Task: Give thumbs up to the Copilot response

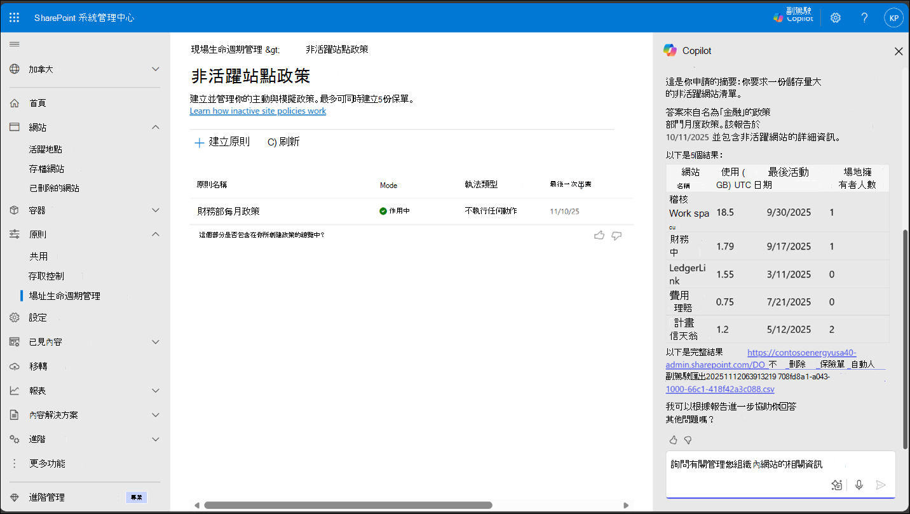Action: pyautogui.click(x=673, y=439)
